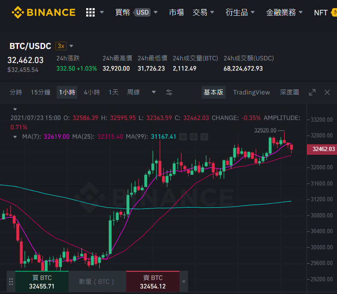Toggle fullscreen chart expand icon
This screenshot has height=294, width=337.
[x=312, y=92]
